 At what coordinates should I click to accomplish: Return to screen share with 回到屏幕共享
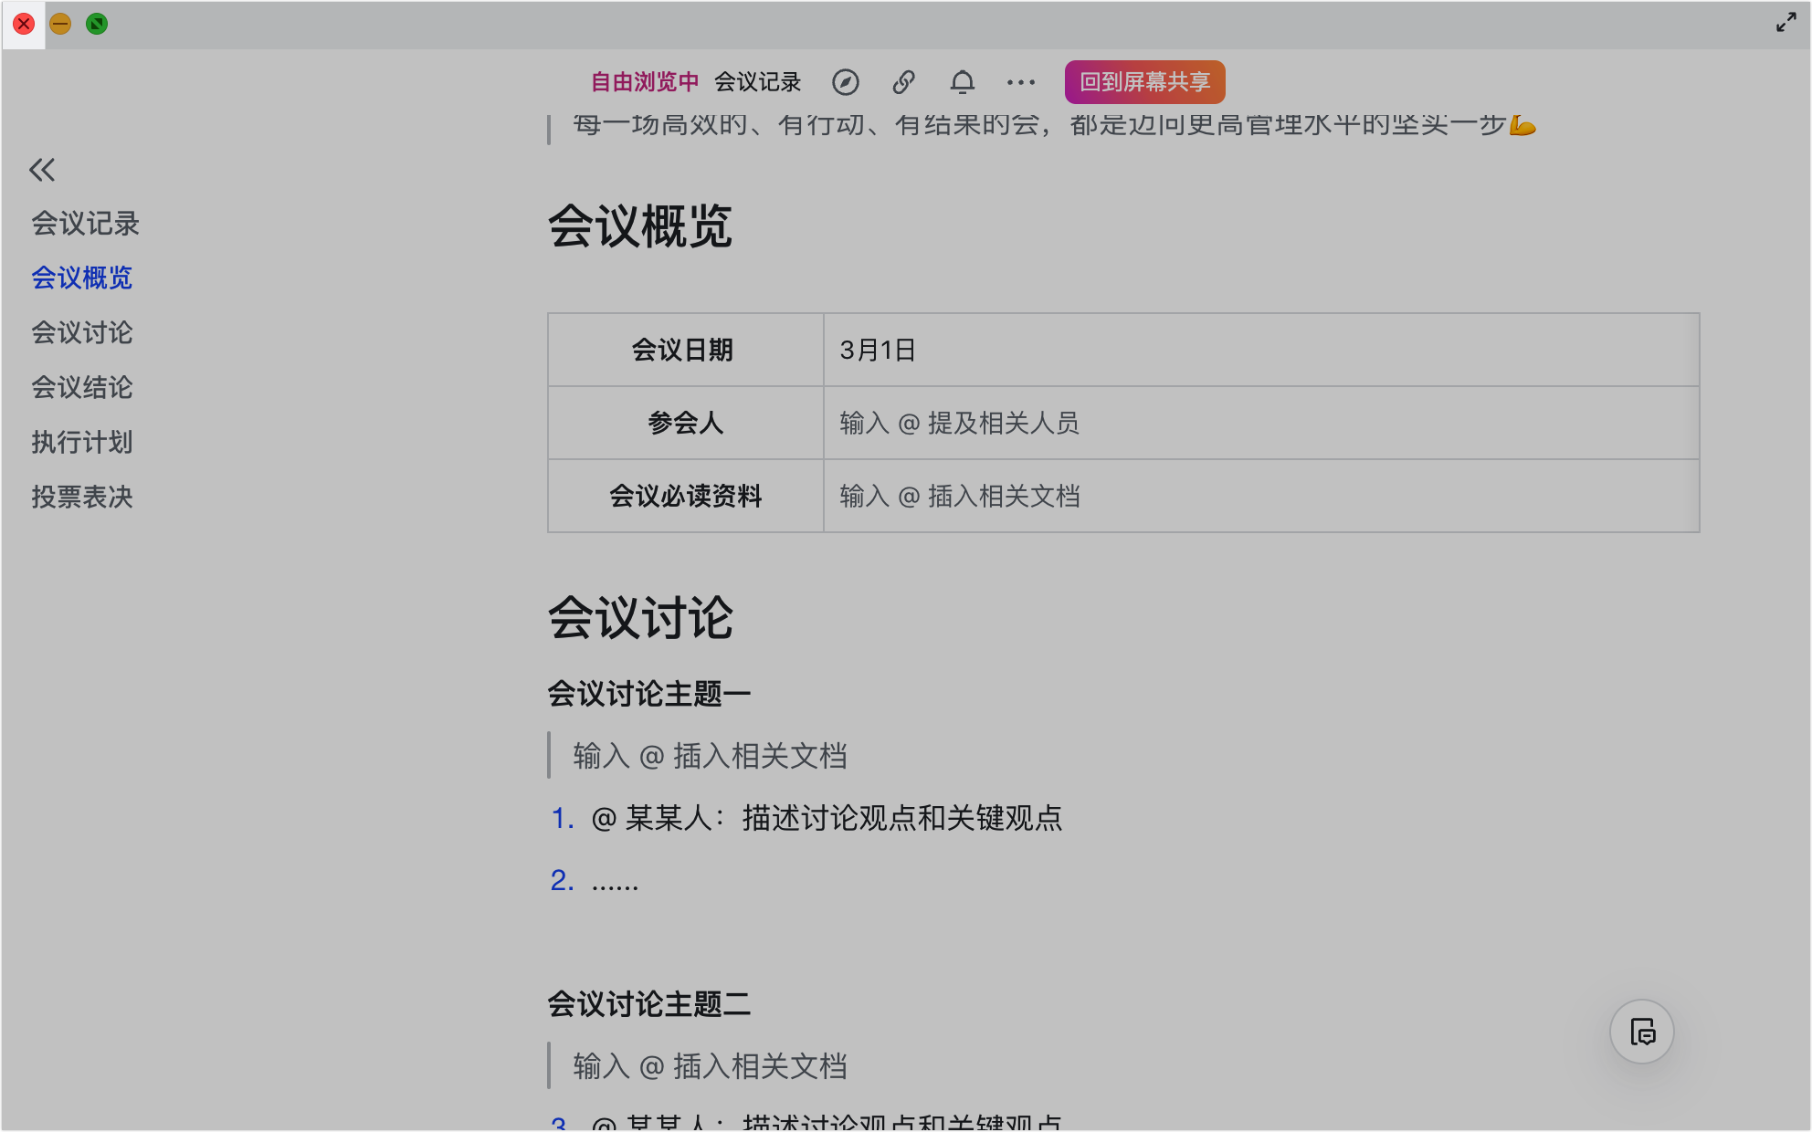[1144, 82]
